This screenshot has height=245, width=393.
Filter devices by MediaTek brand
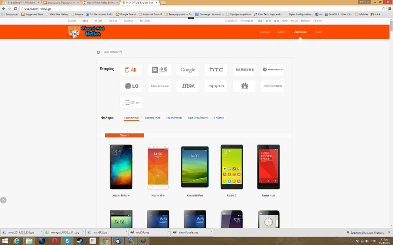(272, 86)
